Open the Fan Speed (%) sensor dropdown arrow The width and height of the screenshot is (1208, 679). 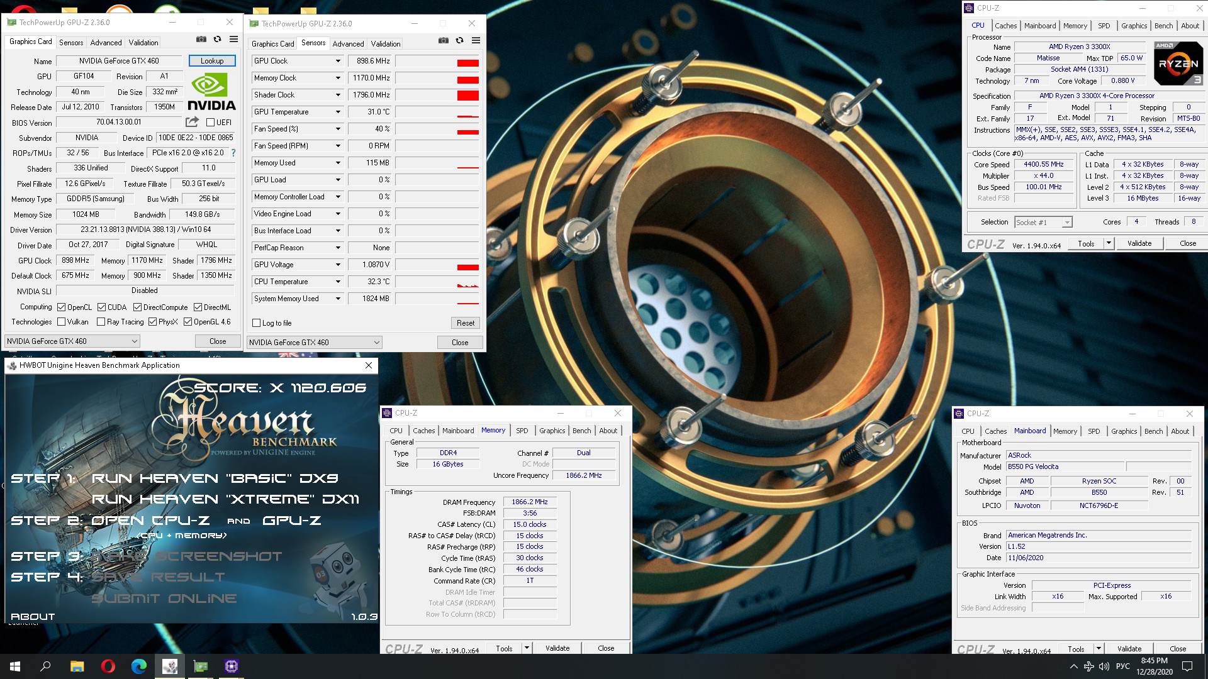(338, 129)
